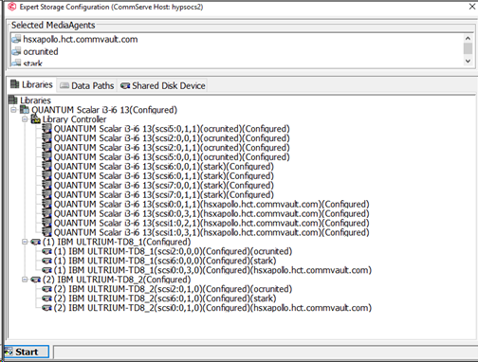Screen dimensions: 478x362
Task: Select (2) IBM ULTRIUM-TD8_2(Configured) parent row
Action: [117, 280]
